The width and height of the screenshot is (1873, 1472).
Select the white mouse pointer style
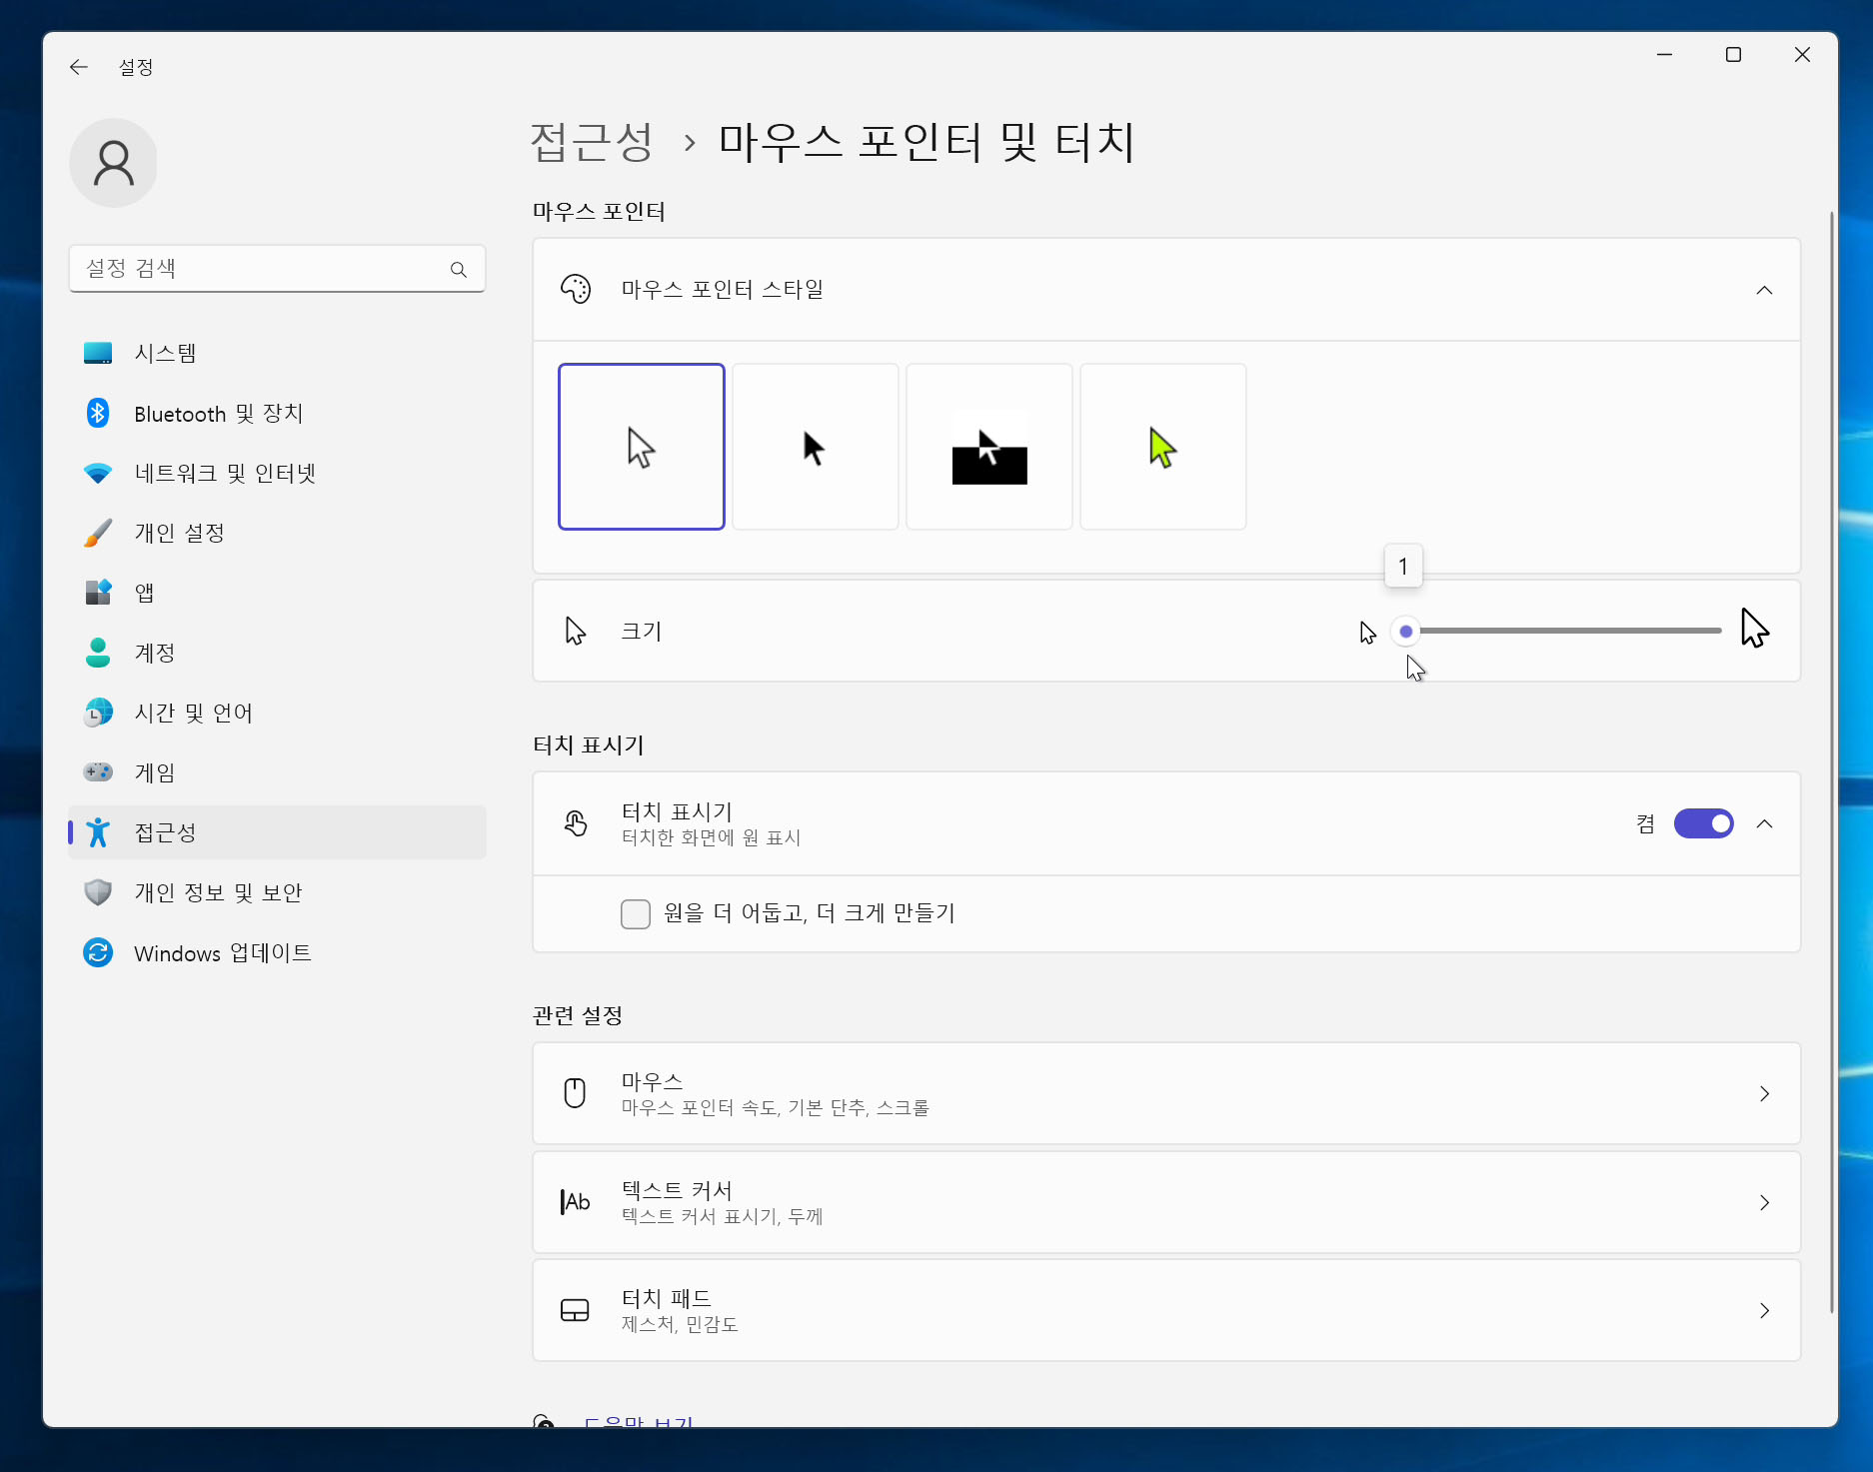pos(642,447)
